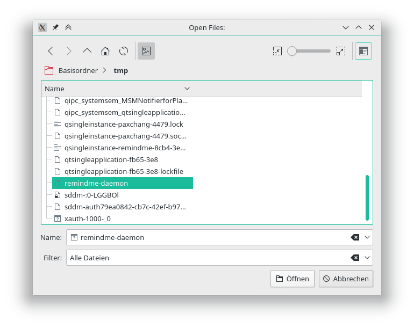Clear the Filter field entry
This screenshot has height=328, width=414.
point(355,258)
